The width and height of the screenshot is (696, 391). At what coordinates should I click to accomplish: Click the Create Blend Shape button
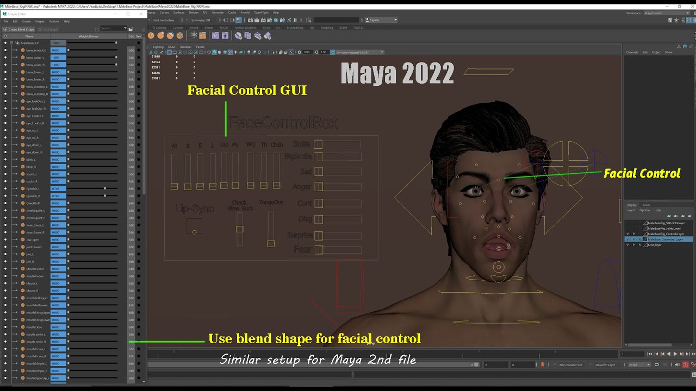pos(19,29)
